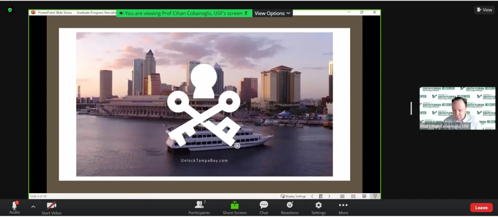Image resolution: width=498 pixels, height=217 pixels.
Task: Open the Participants panel
Action: 199,208
